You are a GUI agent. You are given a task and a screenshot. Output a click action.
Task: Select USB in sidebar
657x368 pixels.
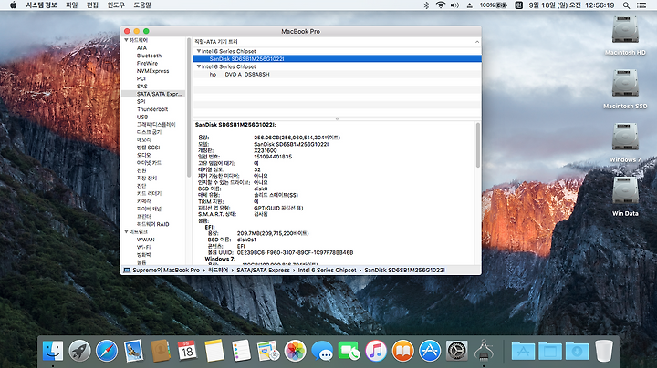pyautogui.click(x=142, y=118)
